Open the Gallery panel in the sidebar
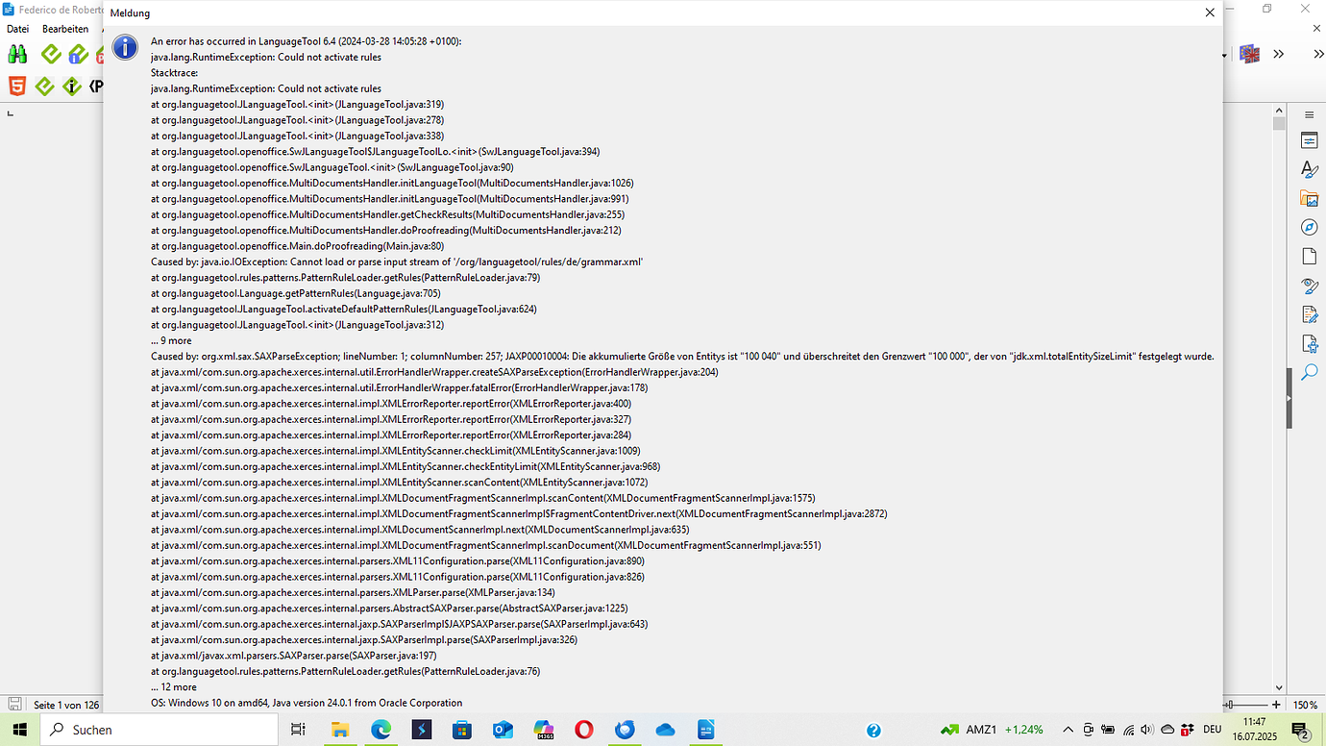The width and height of the screenshot is (1326, 746). [x=1309, y=198]
